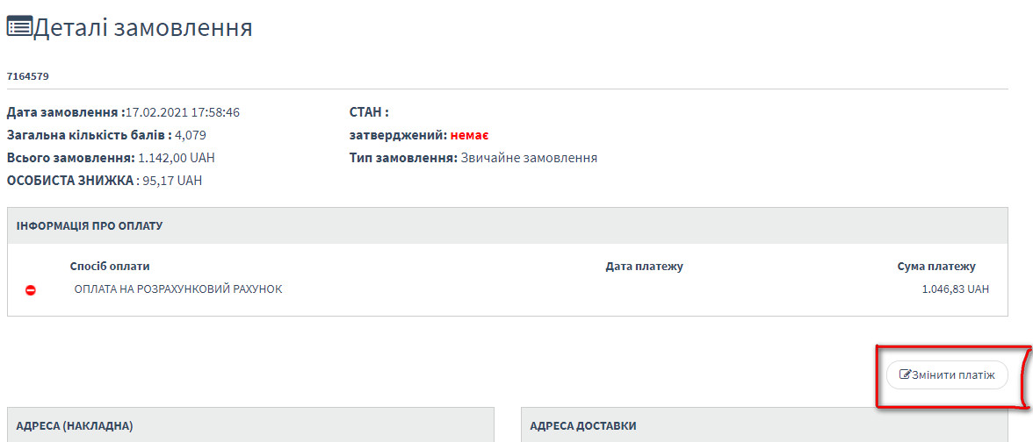Click the СТАН label
The height and width of the screenshot is (442, 1033).
tap(369, 112)
